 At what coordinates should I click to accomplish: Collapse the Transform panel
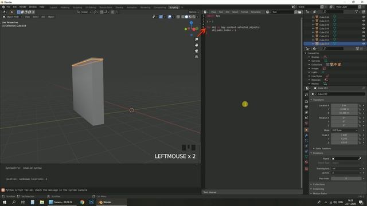point(318,100)
